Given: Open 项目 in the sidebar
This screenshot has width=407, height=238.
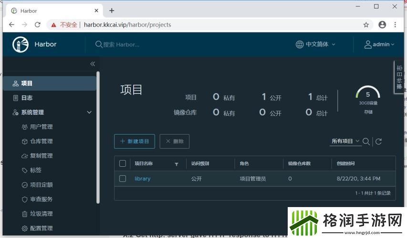Looking at the screenshot, I should 49,83.
